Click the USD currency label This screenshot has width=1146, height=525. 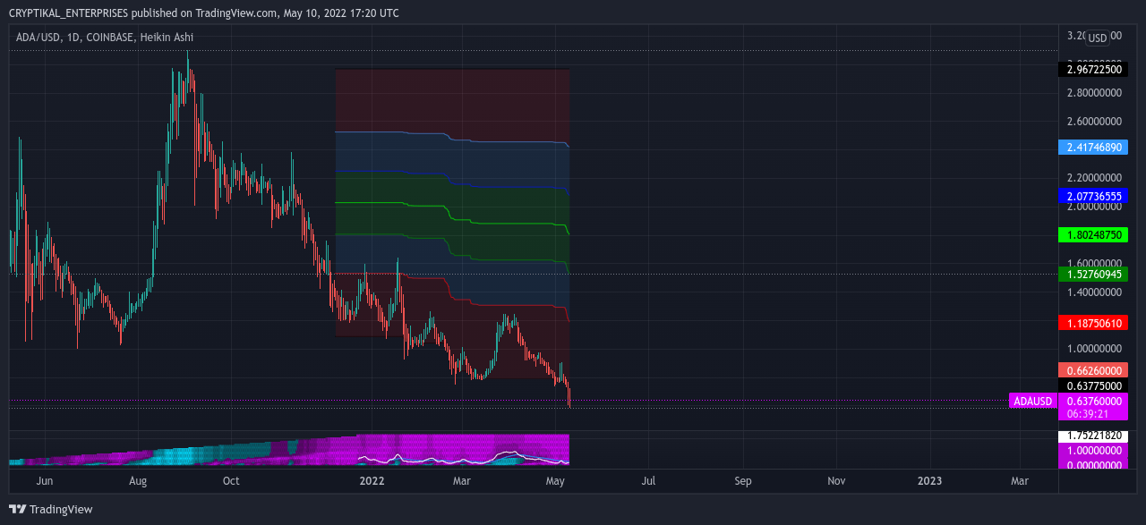[1098, 38]
